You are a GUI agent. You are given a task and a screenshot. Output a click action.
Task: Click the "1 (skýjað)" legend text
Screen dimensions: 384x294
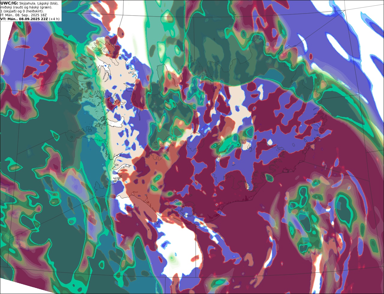click(x=8, y=11)
